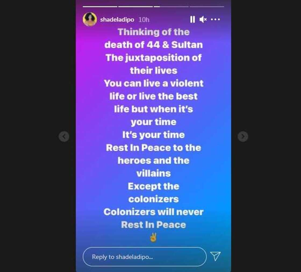The height and width of the screenshot is (272, 301).
Task: Visit the shadeladipo username link
Action: click(x=117, y=20)
